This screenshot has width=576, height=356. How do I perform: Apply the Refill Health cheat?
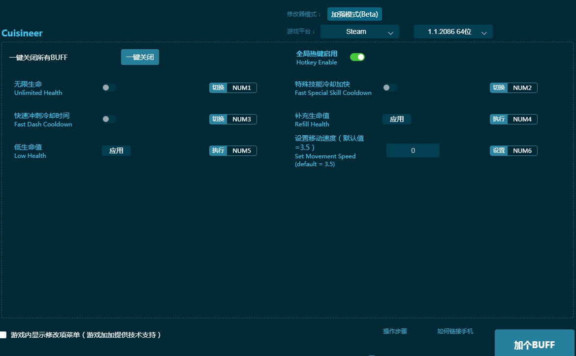point(396,119)
